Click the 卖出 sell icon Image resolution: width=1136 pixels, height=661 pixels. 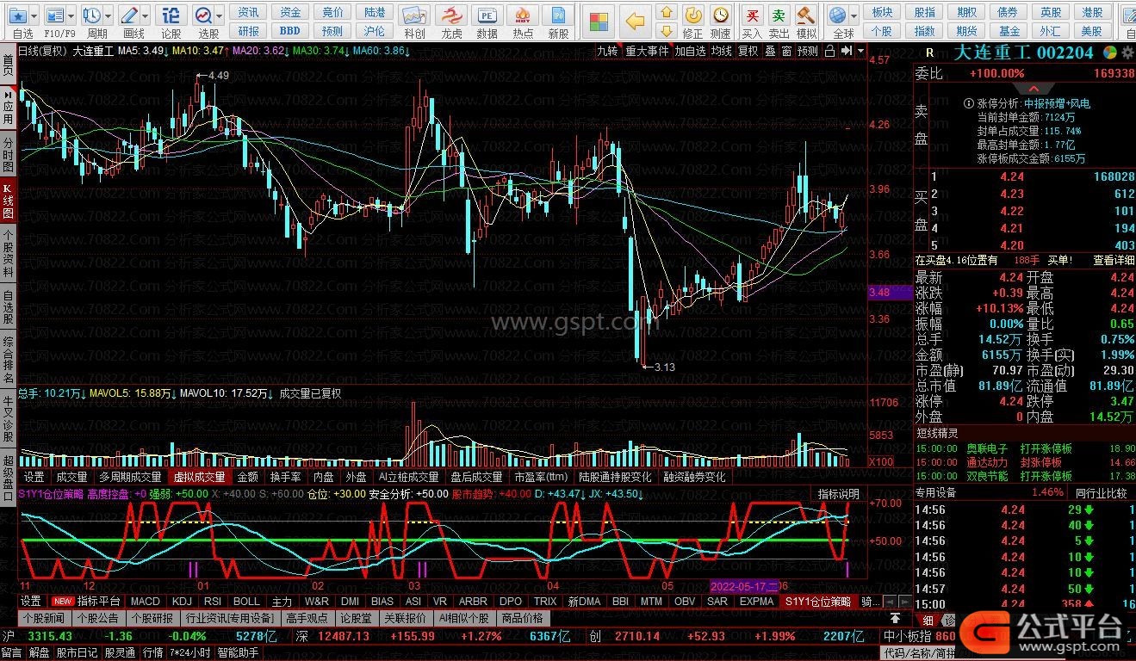[779, 15]
